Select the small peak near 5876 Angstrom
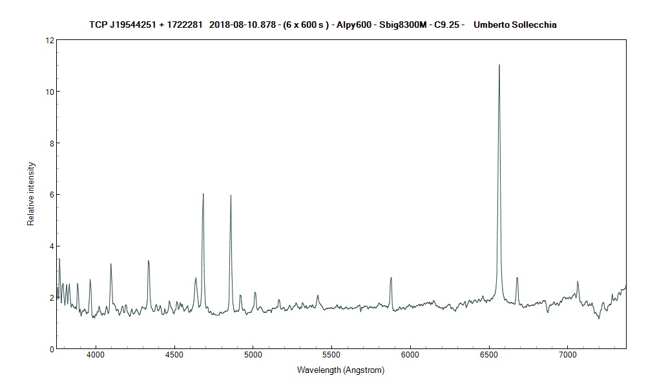646x391 pixels. 391,278
